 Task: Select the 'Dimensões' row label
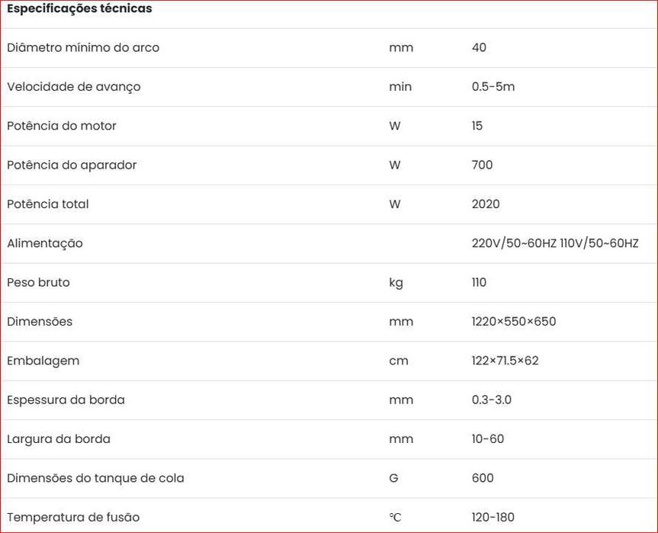[x=40, y=322]
